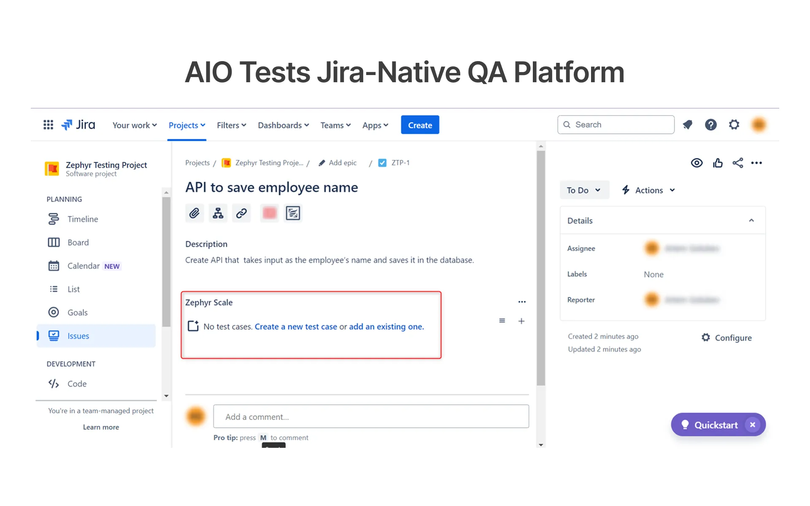The image size is (810, 506).
Task: Click the share issue icon
Action: 738,163
